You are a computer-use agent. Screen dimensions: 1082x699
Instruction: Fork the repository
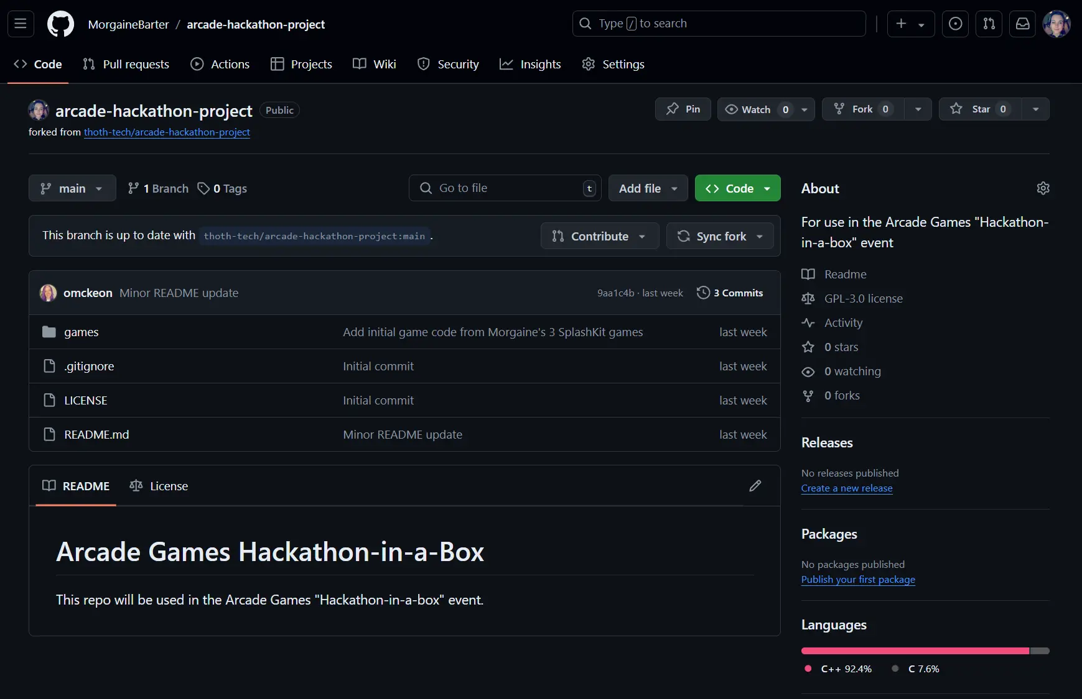point(862,109)
